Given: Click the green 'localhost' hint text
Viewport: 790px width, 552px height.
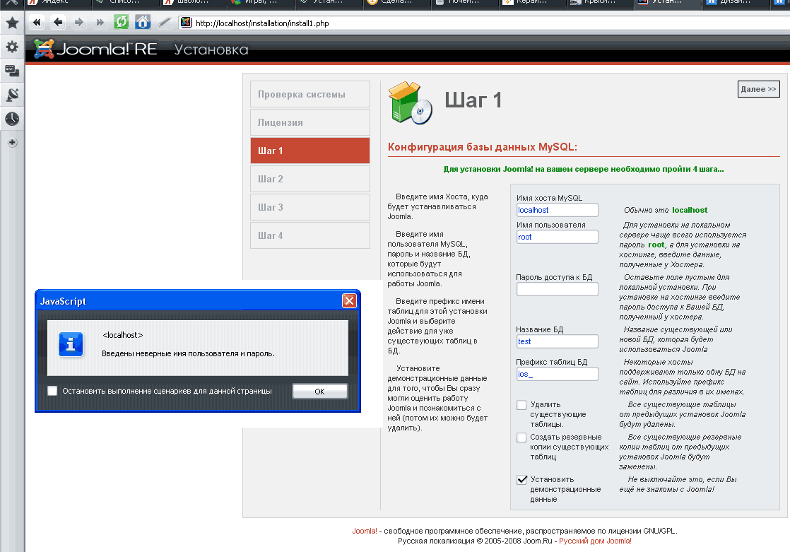Looking at the screenshot, I should pos(690,210).
